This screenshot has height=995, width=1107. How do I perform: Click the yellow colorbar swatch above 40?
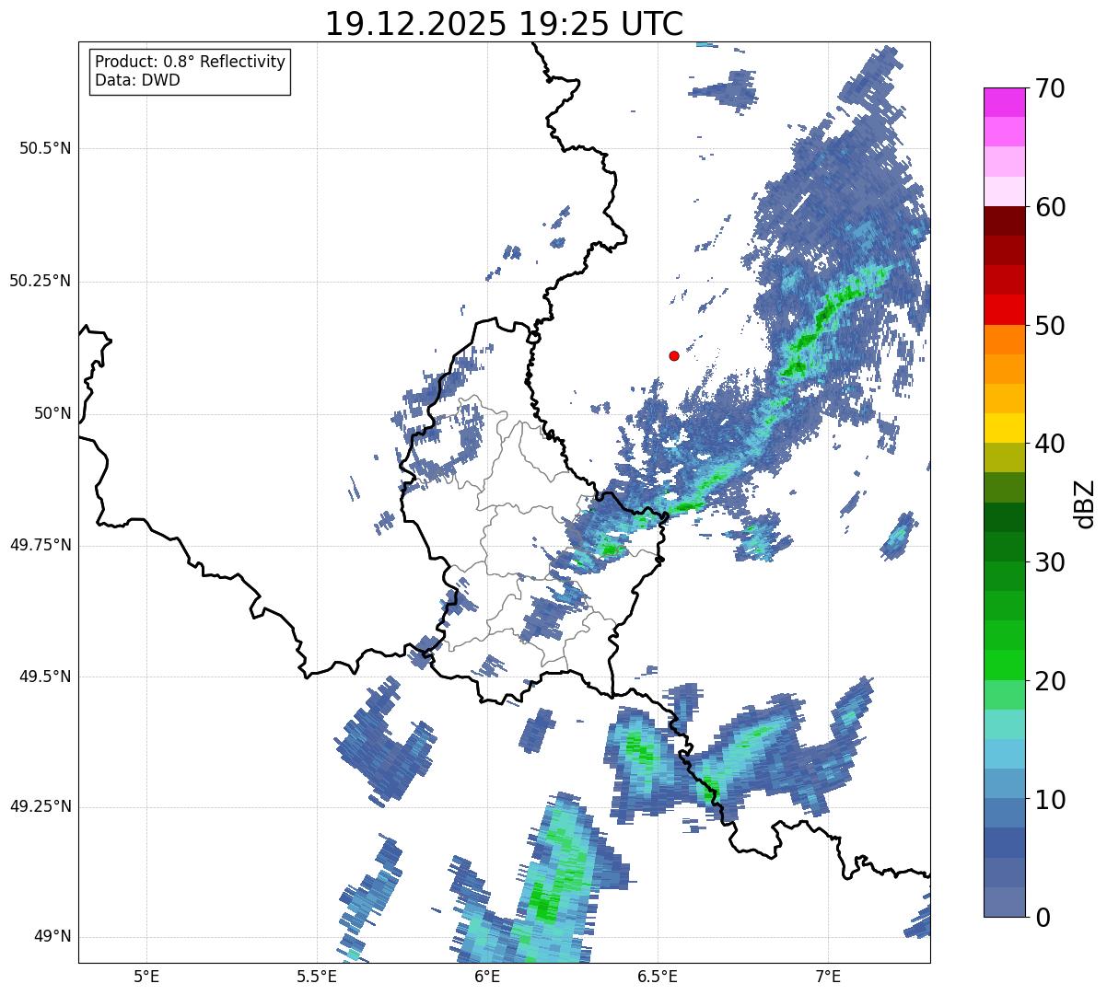click(x=1005, y=428)
